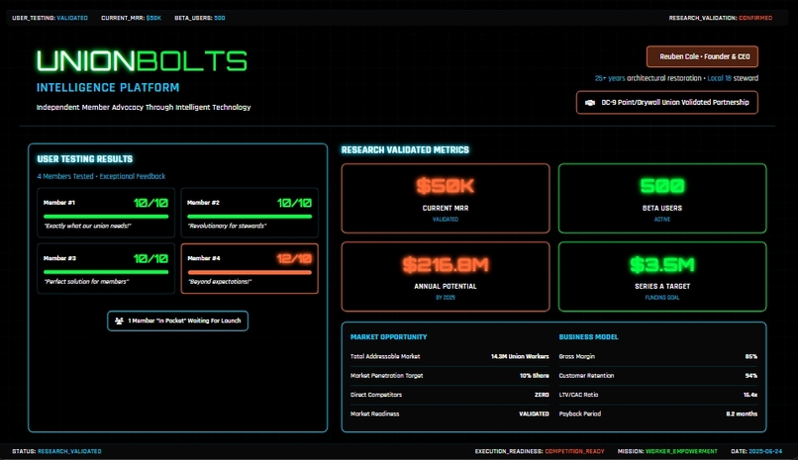Select the $50K Current MRR card

[x=446, y=198]
